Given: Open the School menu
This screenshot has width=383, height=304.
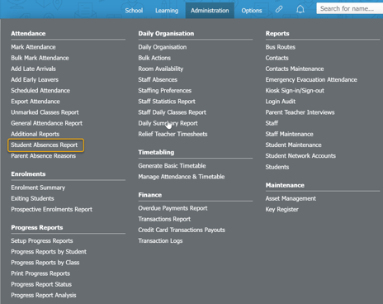Looking at the screenshot, I should pyautogui.click(x=134, y=11).
